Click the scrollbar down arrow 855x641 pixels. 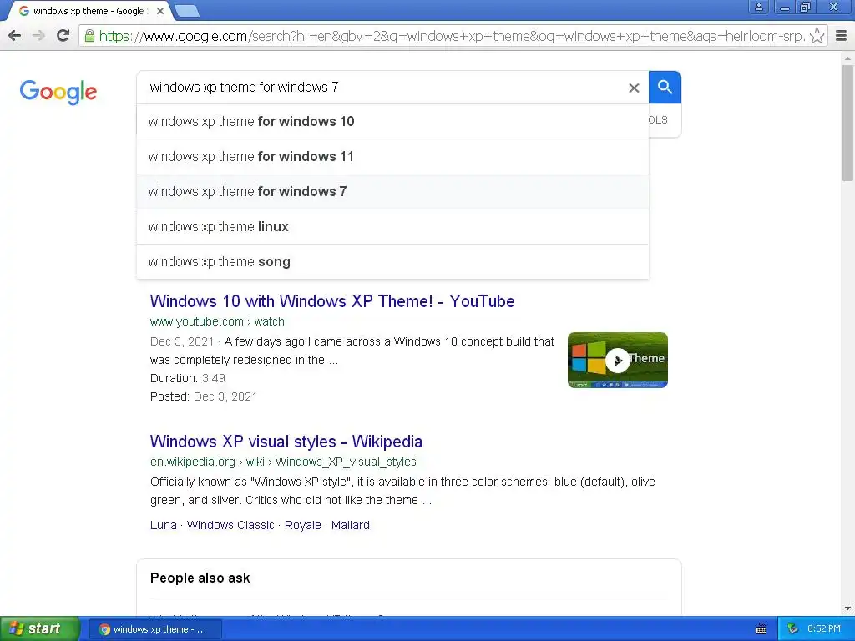pyautogui.click(x=847, y=608)
